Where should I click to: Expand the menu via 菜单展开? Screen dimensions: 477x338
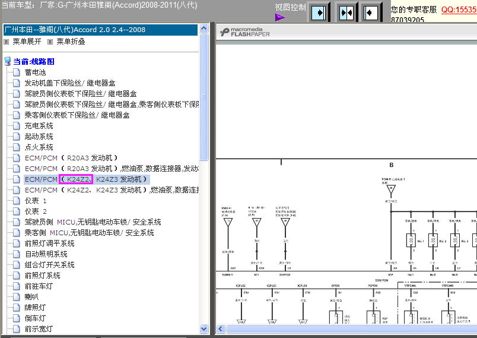(27, 42)
